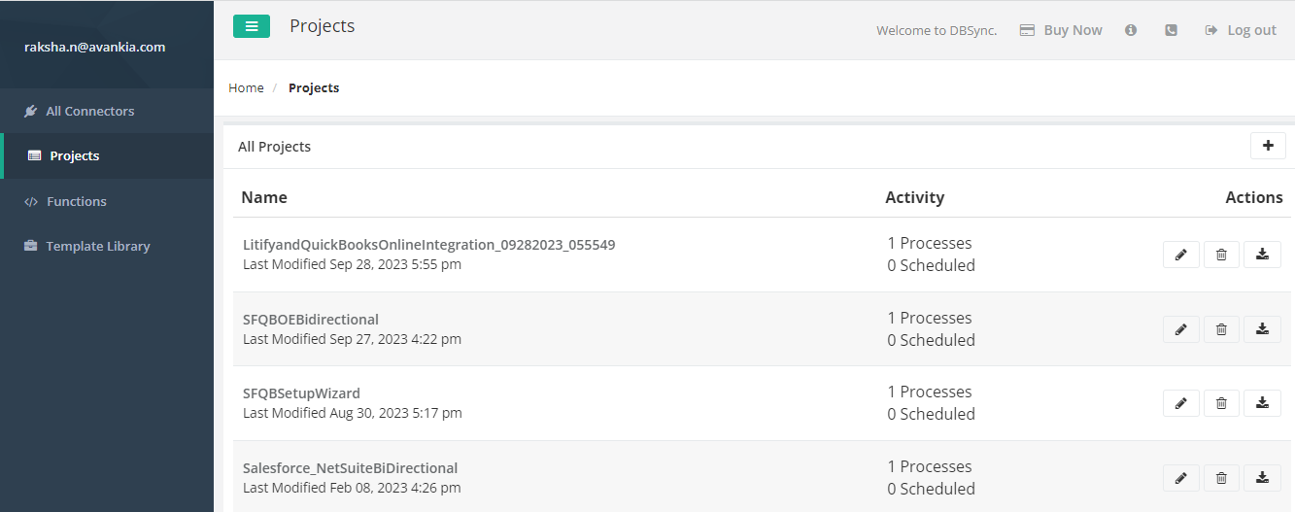Open the Salesforce_NetSuiteBiDirectional project name

[x=350, y=468]
